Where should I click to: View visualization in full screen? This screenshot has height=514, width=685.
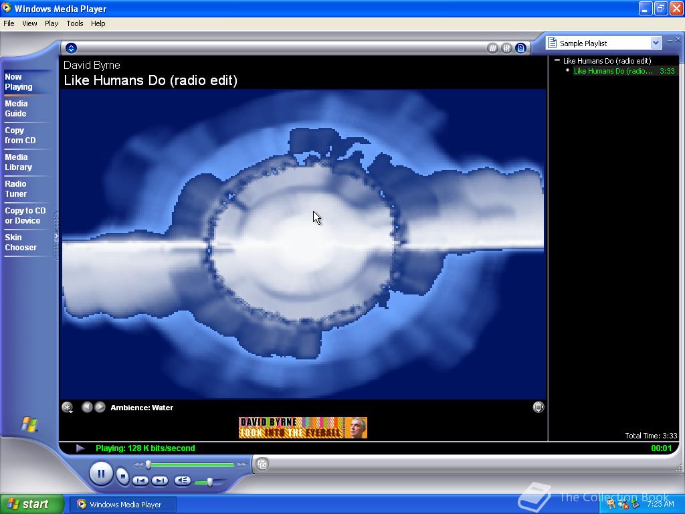click(539, 407)
